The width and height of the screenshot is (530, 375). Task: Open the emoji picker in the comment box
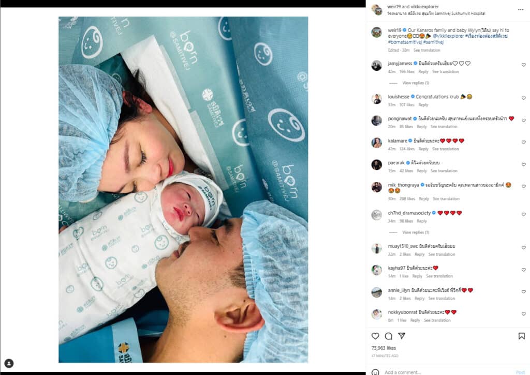point(375,372)
